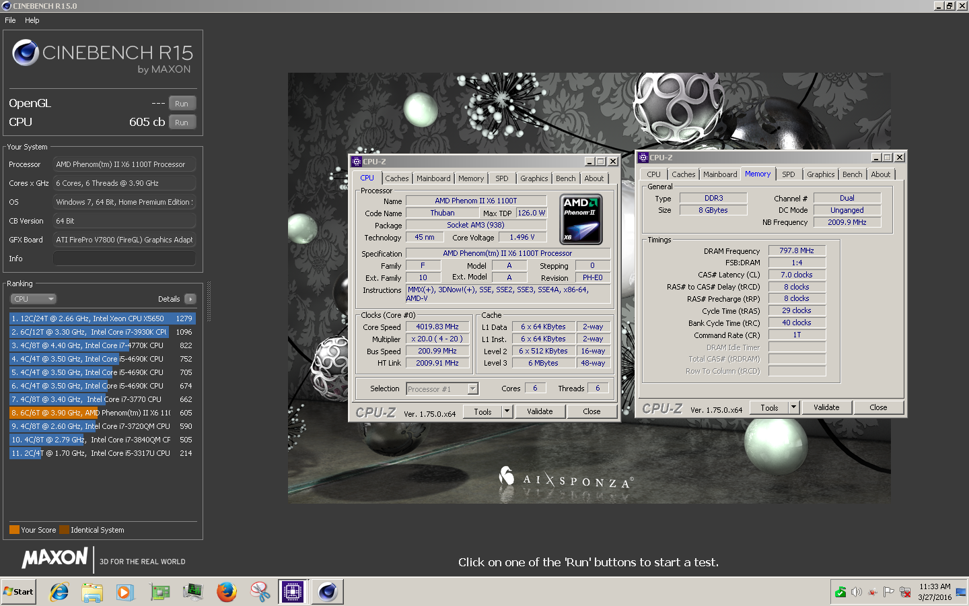Image resolution: width=969 pixels, height=606 pixels.
Task: Click the AMD Phenom II logo in CPU-Z
Action: click(x=581, y=220)
